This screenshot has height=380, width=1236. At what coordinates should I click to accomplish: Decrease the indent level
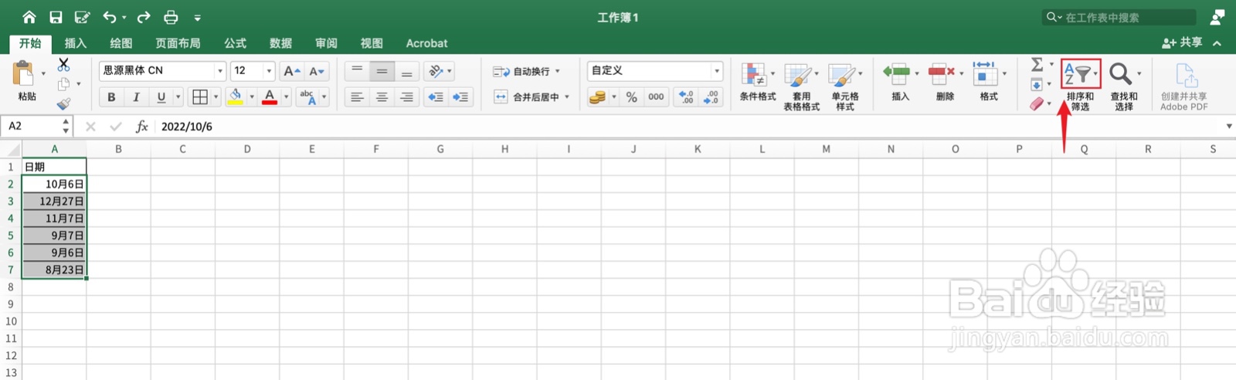click(436, 97)
